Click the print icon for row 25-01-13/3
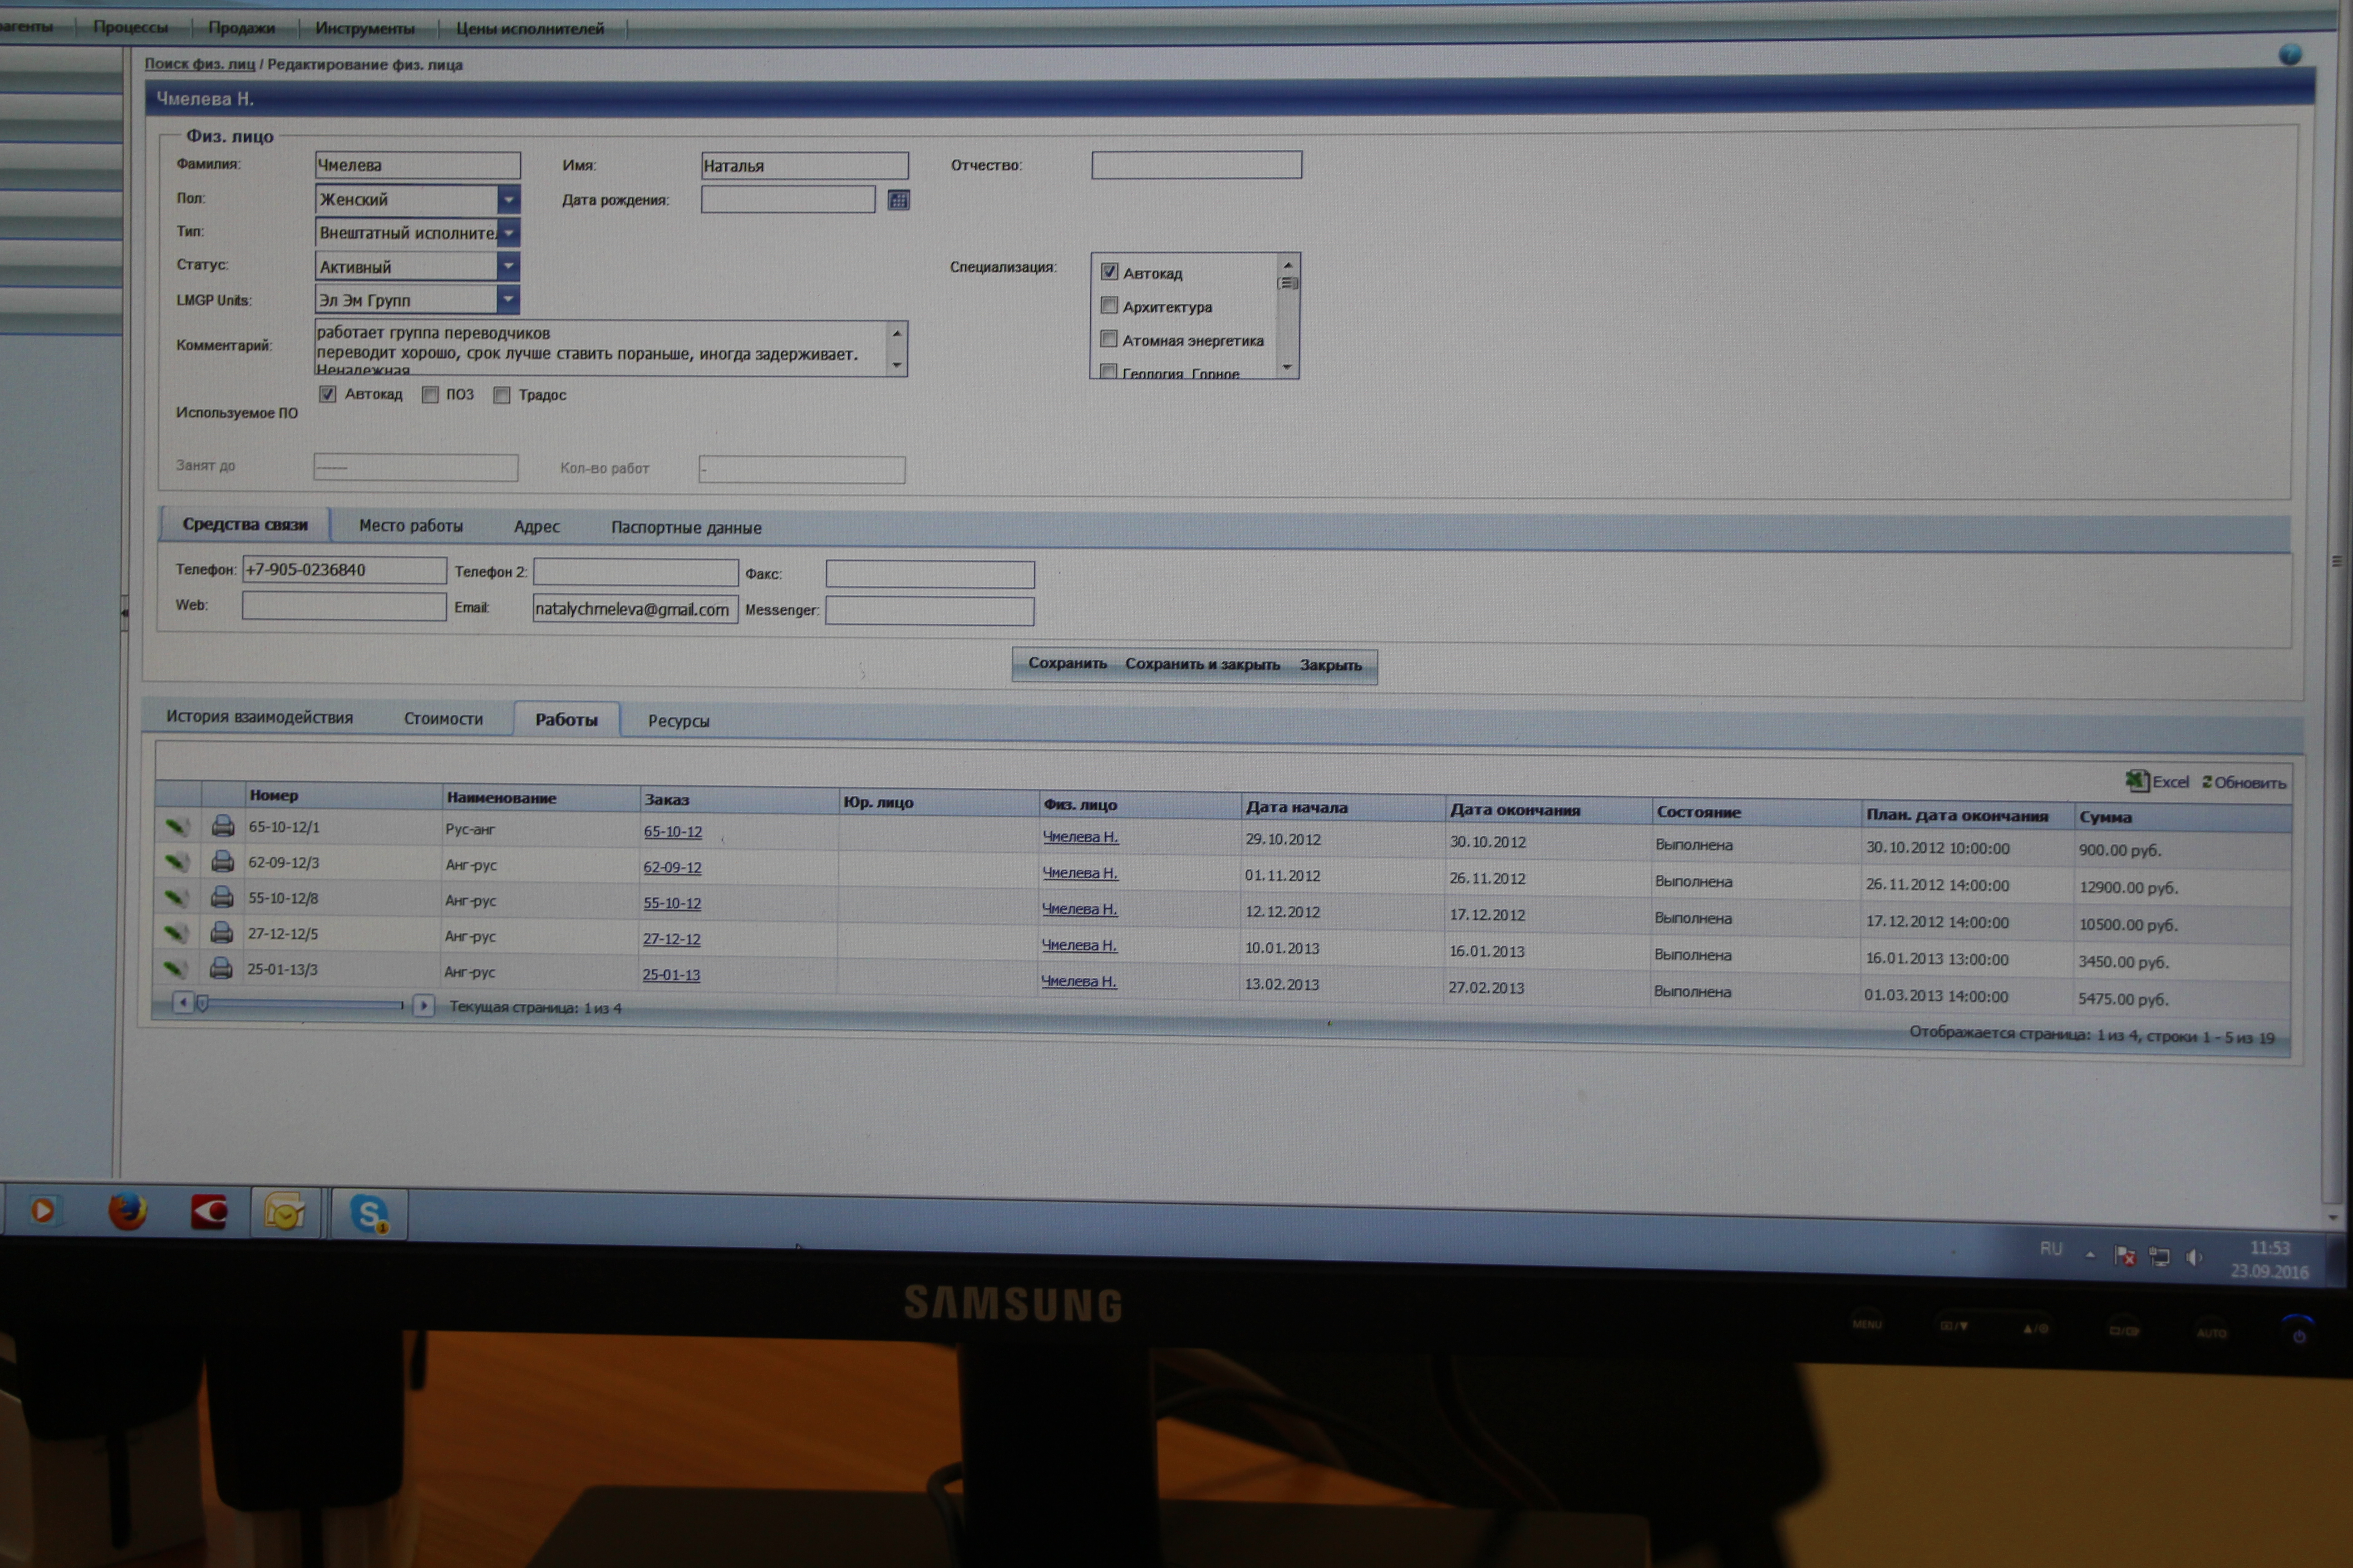This screenshot has height=1568, width=2353. click(x=221, y=968)
